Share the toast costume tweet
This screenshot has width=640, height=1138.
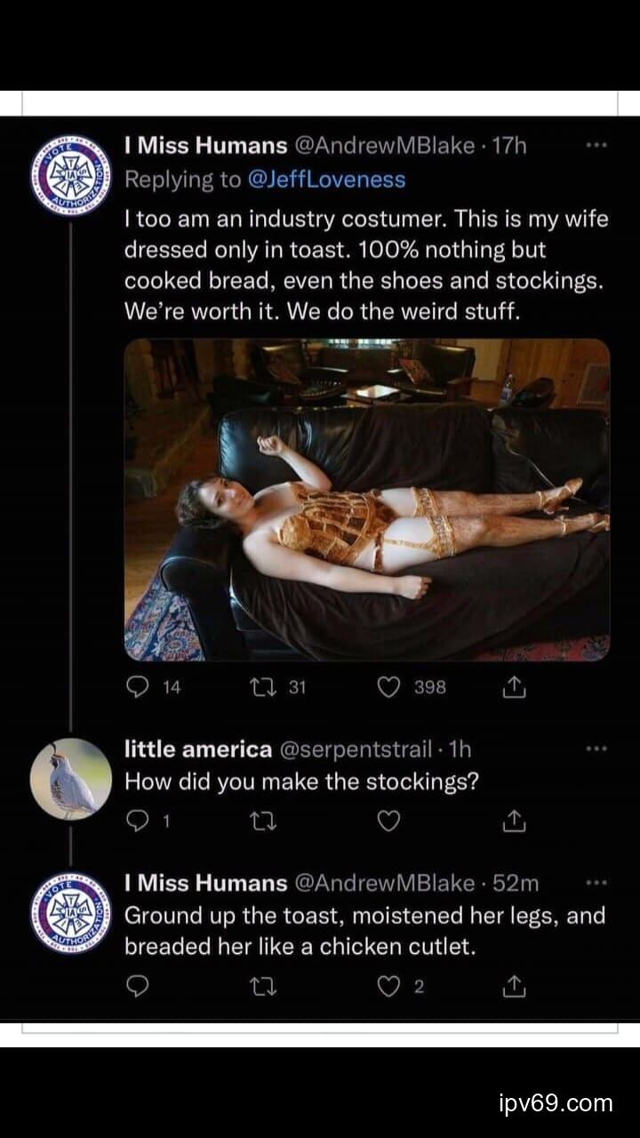click(x=514, y=687)
